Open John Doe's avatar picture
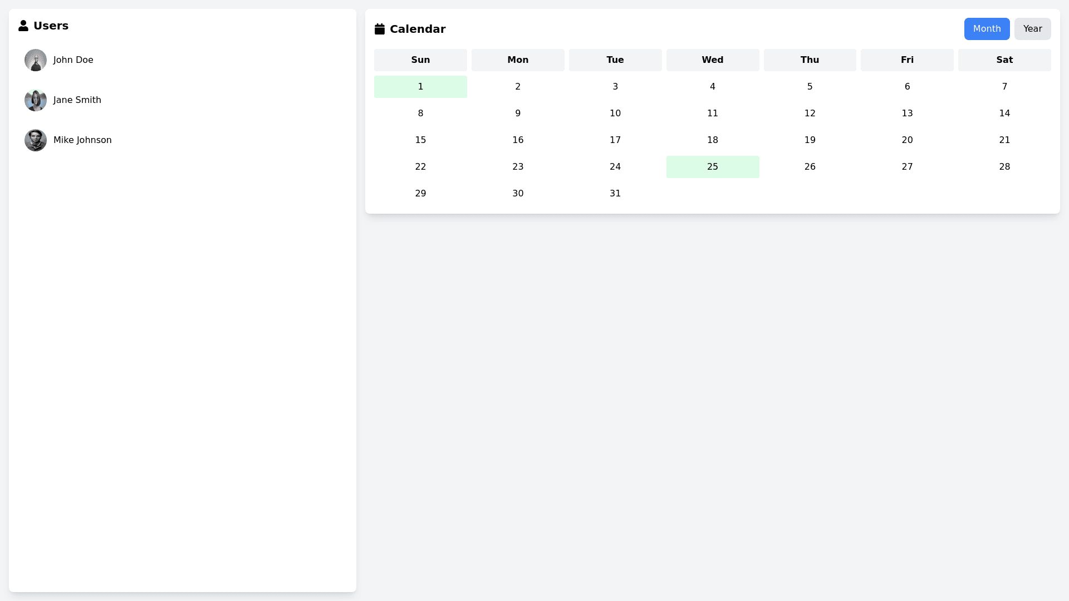The image size is (1069, 601). pos(35,60)
